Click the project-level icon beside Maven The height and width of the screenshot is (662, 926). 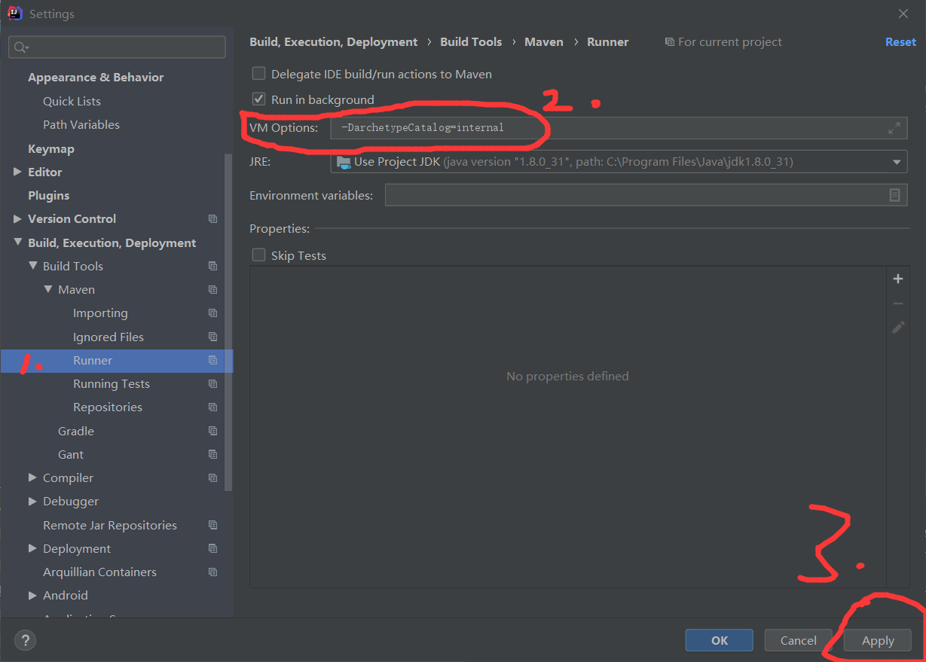click(x=212, y=289)
